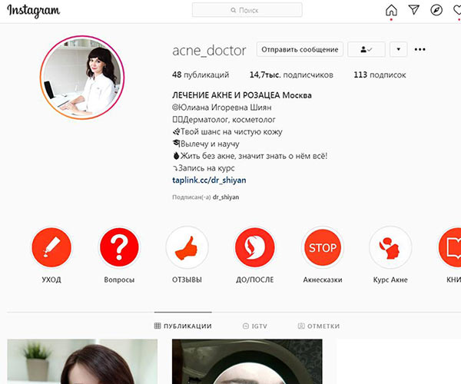
Task: Switch to ОТМЕТКИ tab
Action: click(x=319, y=326)
